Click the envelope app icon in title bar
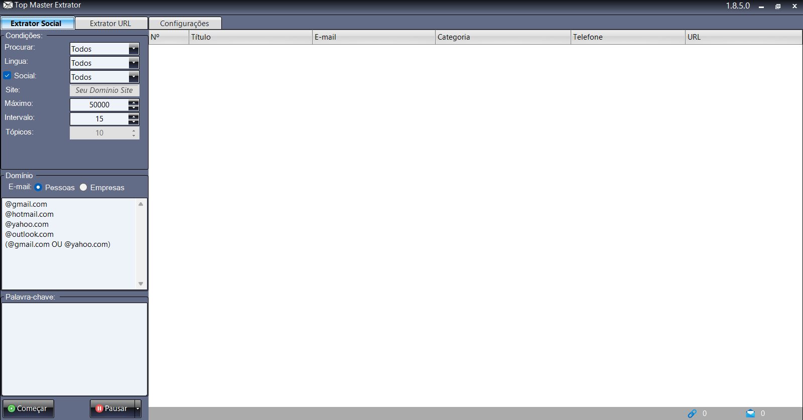803x420 pixels. point(8,5)
